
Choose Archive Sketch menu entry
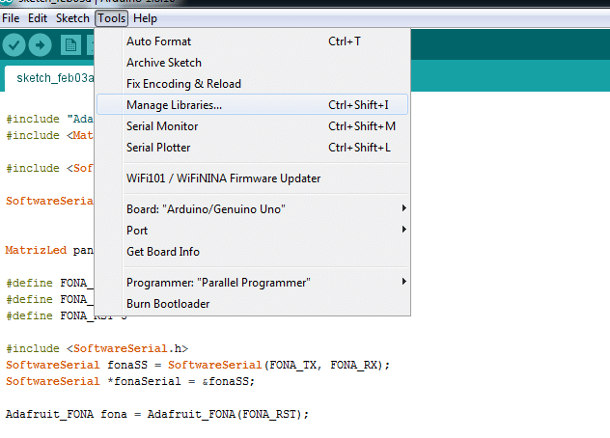(164, 63)
